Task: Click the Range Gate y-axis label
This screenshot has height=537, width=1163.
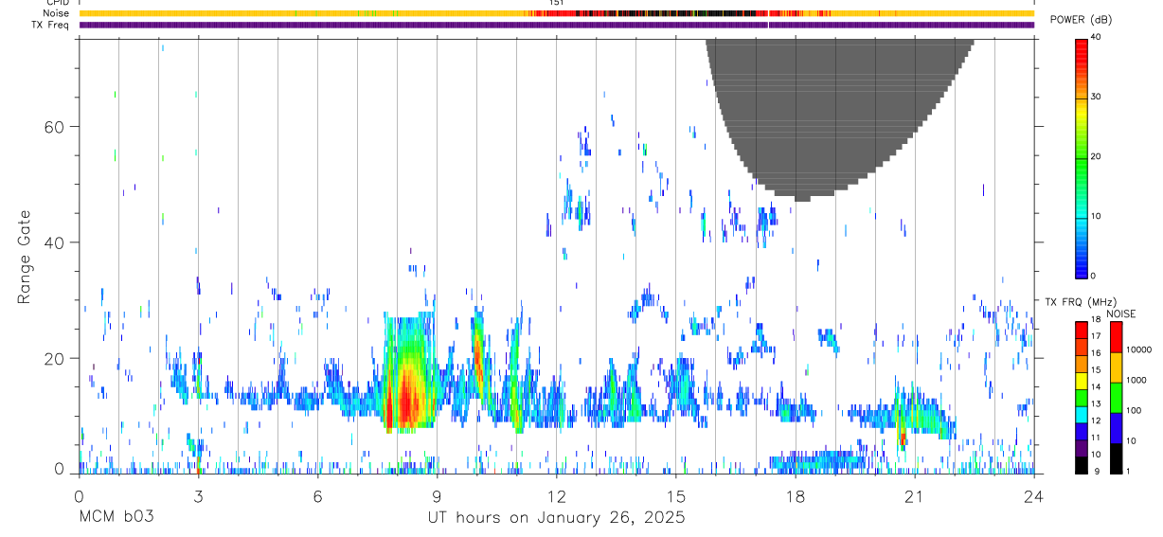Action: point(25,258)
